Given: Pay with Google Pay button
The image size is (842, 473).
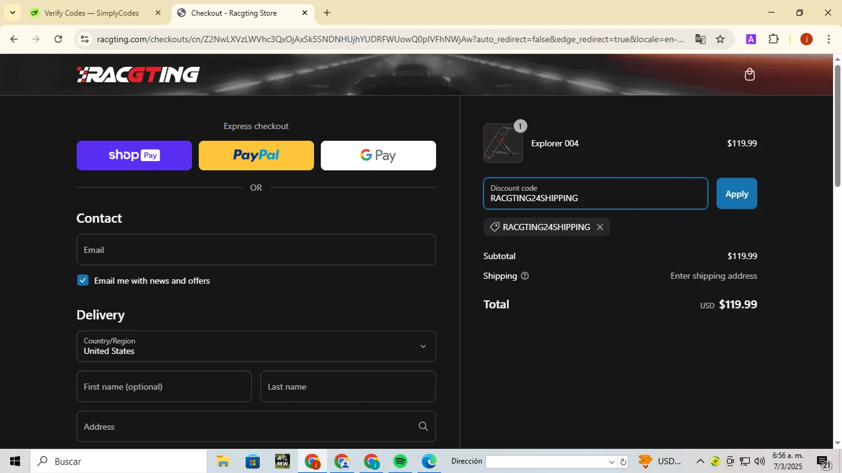Looking at the screenshot, I should pos(378,155).
